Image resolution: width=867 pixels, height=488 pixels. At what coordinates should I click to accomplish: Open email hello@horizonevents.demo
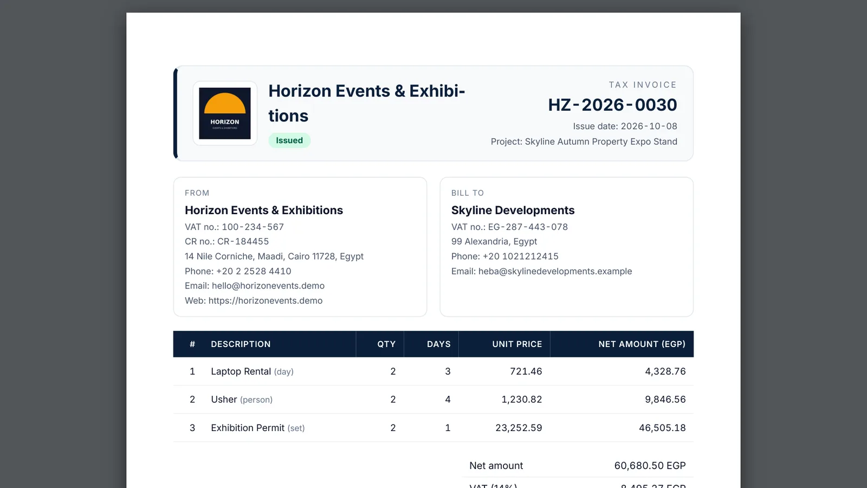(255, 286)
